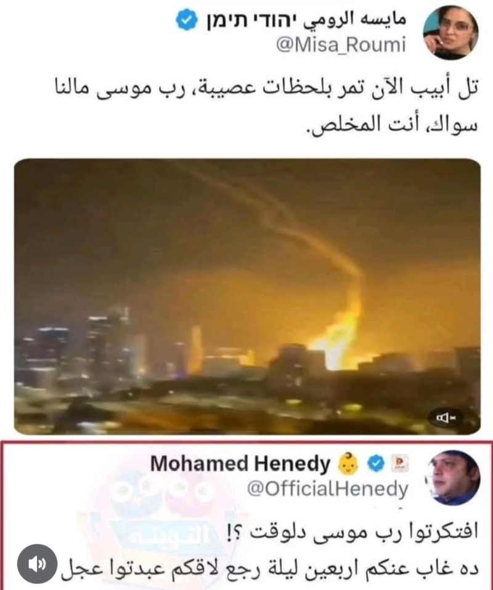This screenshot has height=590, width=493.
Task: Select the Tel Aviv tweet text
Action: click(x=266, y=107)
